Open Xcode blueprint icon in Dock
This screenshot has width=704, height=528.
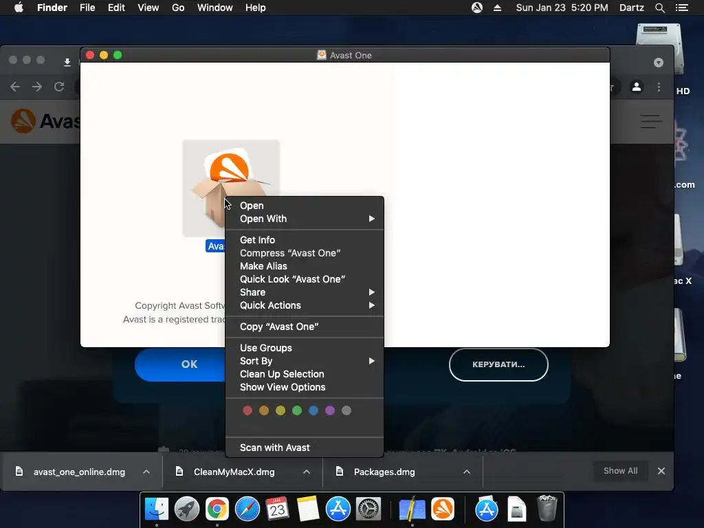click(412, 509)
